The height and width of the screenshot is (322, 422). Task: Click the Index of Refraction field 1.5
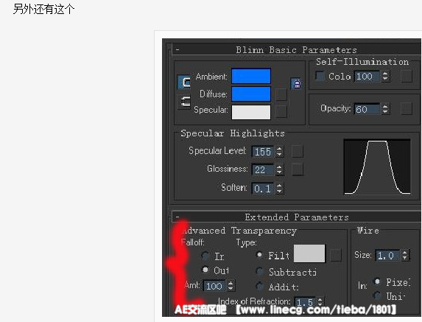[306, 301]
